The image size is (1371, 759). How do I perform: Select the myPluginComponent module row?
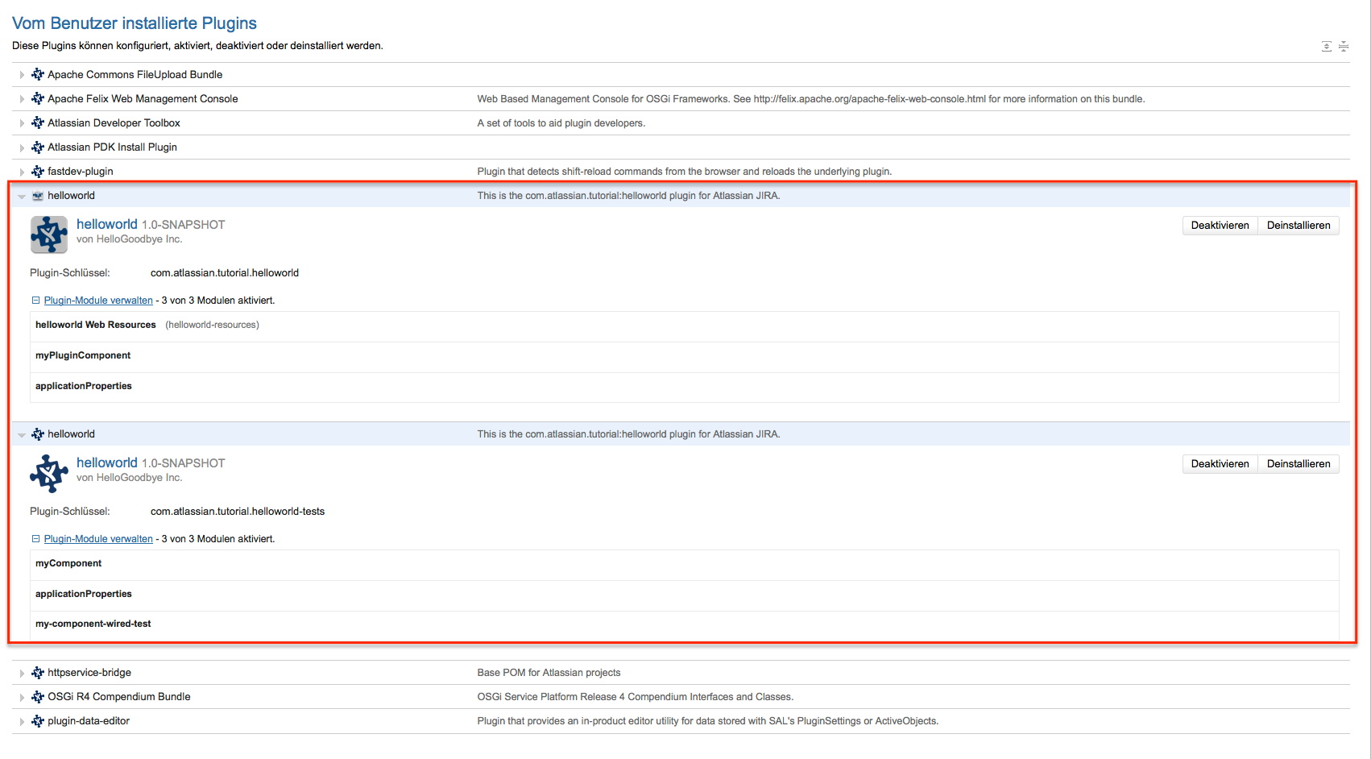click(685, 357)
